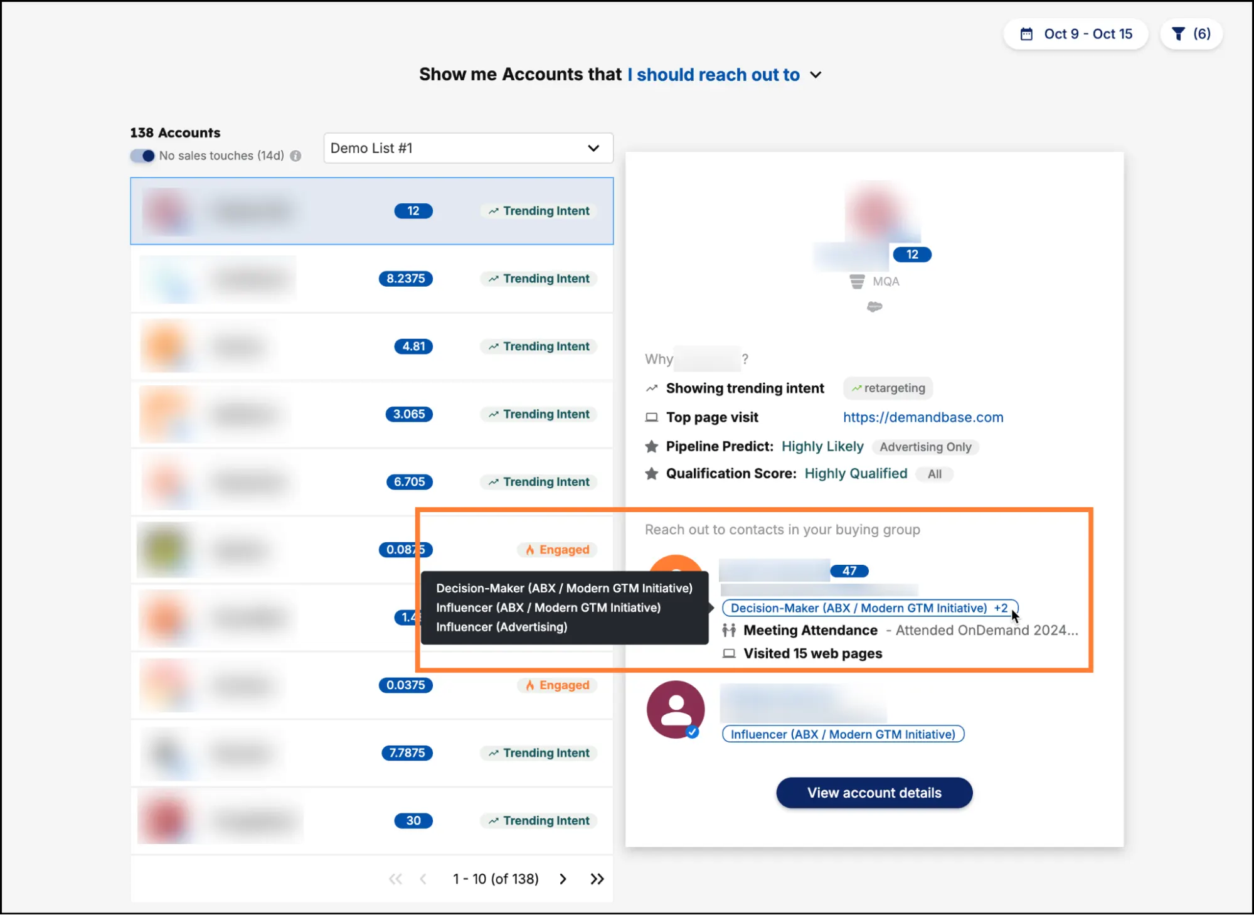Viewport: 1254px width, 915px height.
Task: Click the MQA funnel icon
Action: click(x=856, y=281)
